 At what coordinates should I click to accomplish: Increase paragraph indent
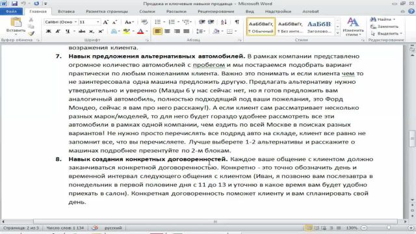click(211, 22)
